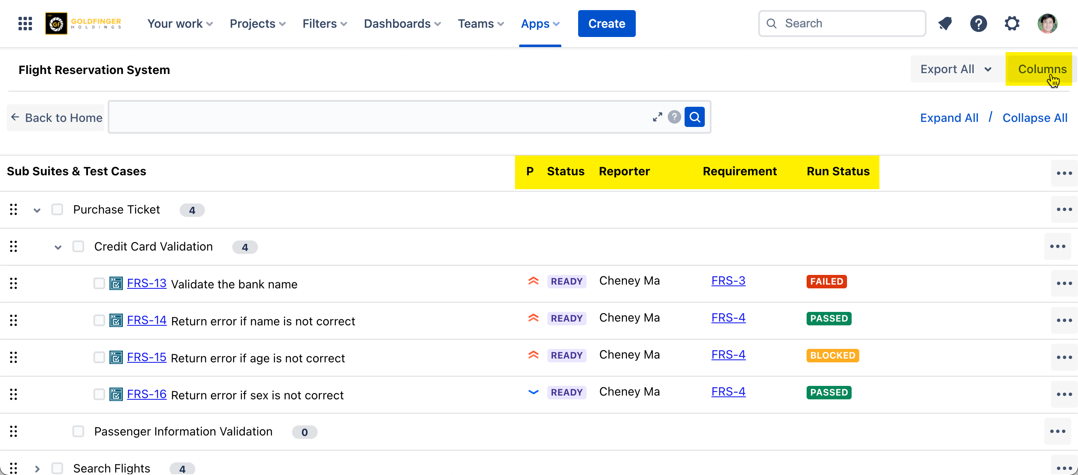1078x475 pixels.
Task: Open the user profile avatar
Action: tap(1047, 24)
